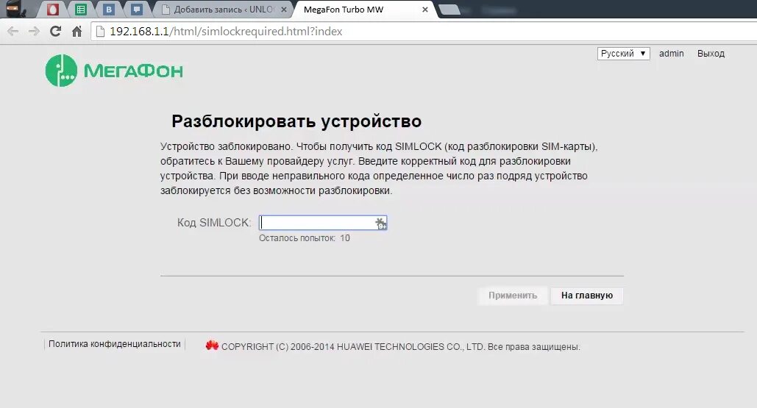Open the VK pinned tab
The height and width of the screenshot is (408, 757).
pyautogui.click(x=109, y=9)
